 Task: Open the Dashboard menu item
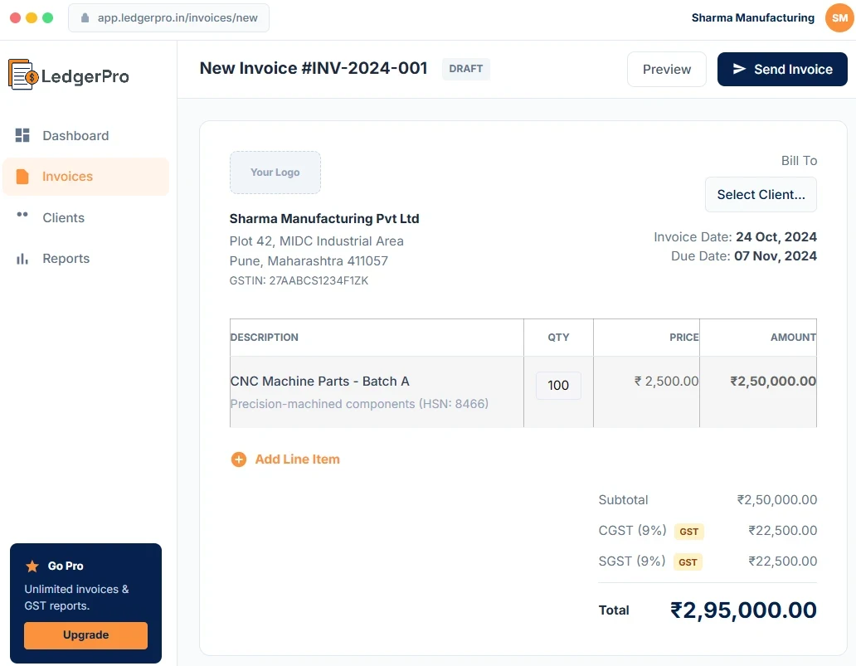click(75, 136)
